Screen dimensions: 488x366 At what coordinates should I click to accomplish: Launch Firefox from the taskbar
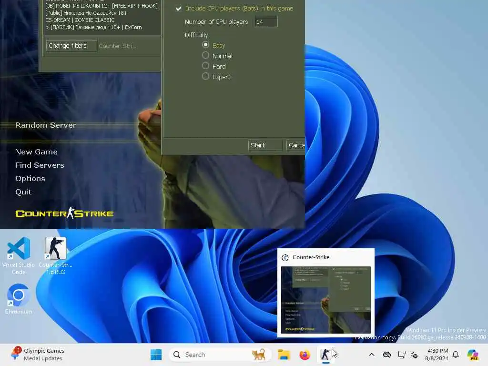point(305,355)
